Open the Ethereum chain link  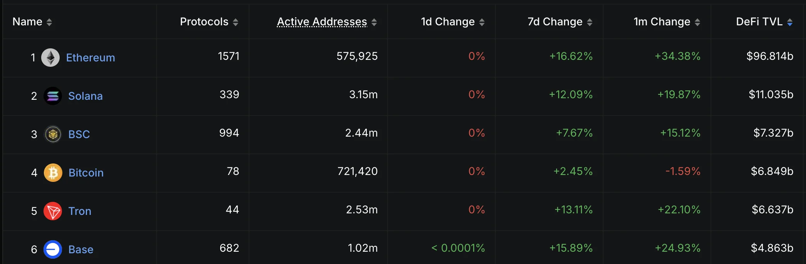tap(90, 58)
